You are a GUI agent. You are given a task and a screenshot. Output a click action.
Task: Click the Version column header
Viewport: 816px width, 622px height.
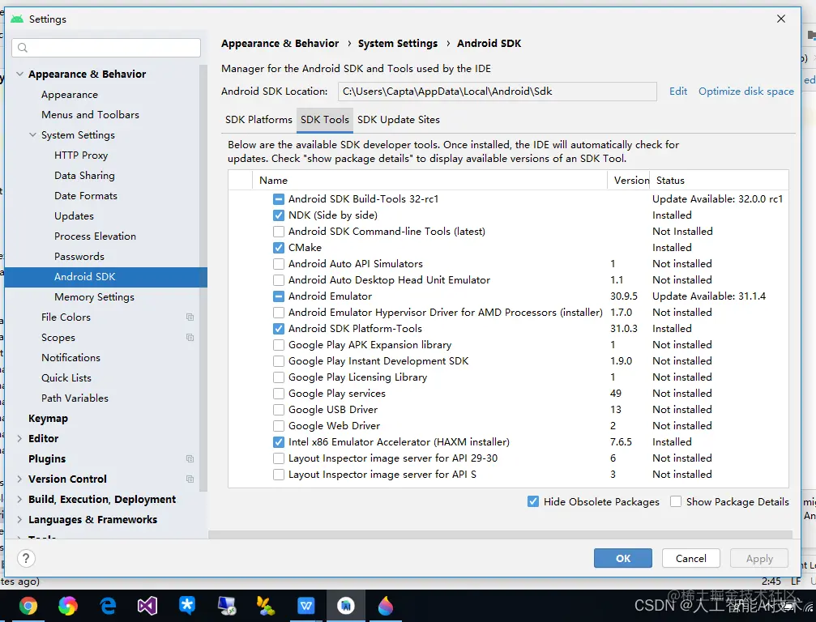[629, 181]
